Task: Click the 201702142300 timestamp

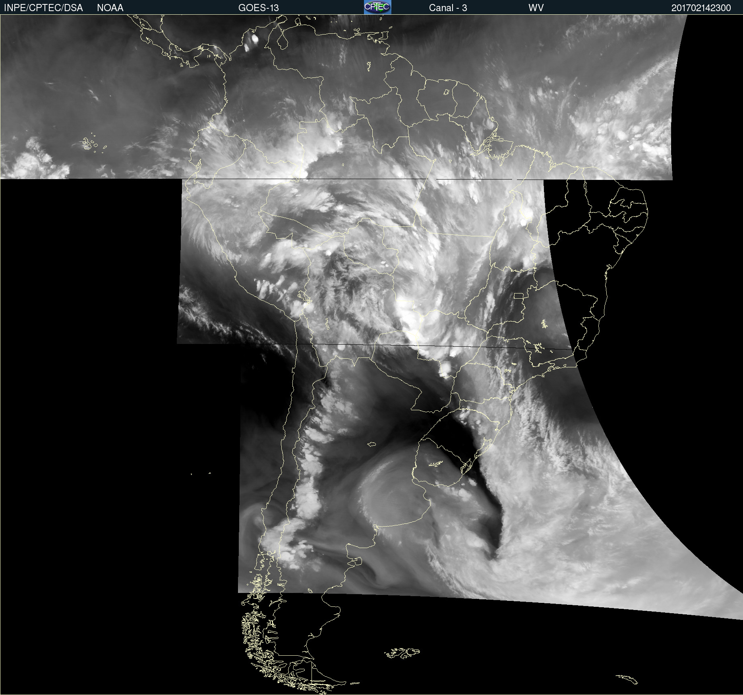Action: [701, 8]
